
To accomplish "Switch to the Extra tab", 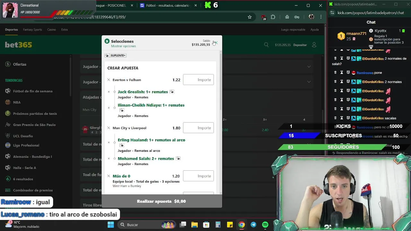I will coord(65,30).
